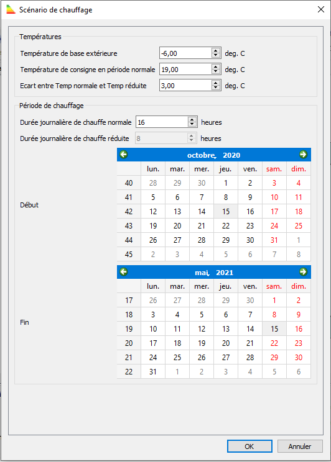Select the 2021 year in Fin calendar

[x=225, y=273]
